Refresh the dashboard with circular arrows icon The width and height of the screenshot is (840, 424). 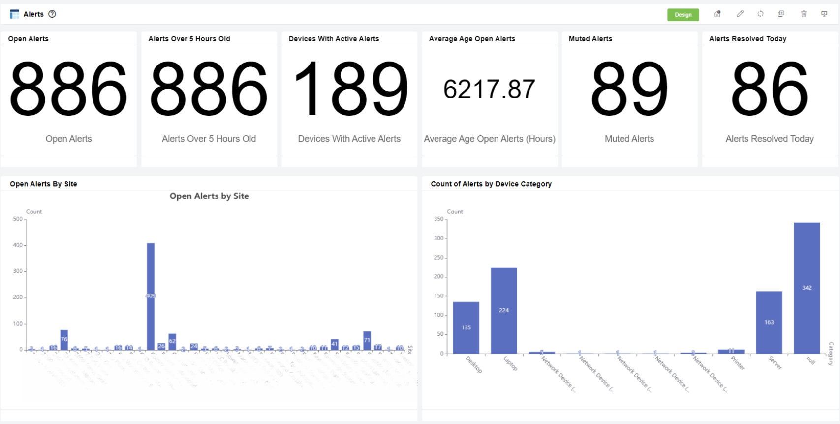point(761,14)
